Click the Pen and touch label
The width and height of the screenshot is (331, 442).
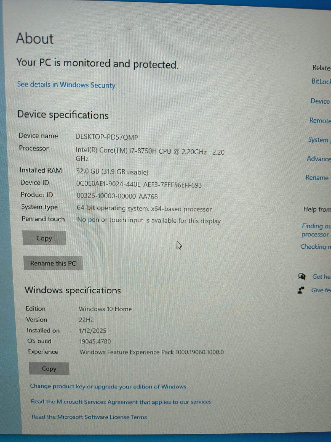(x=43, y=219)
